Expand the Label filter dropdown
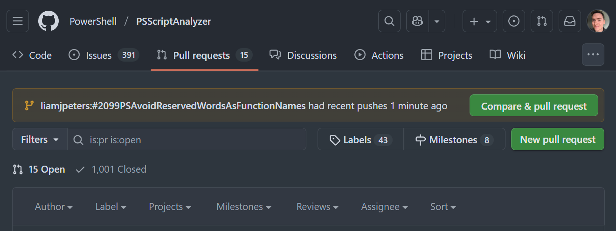Viewport: 616px width, 231px height. tap(111, 206)
